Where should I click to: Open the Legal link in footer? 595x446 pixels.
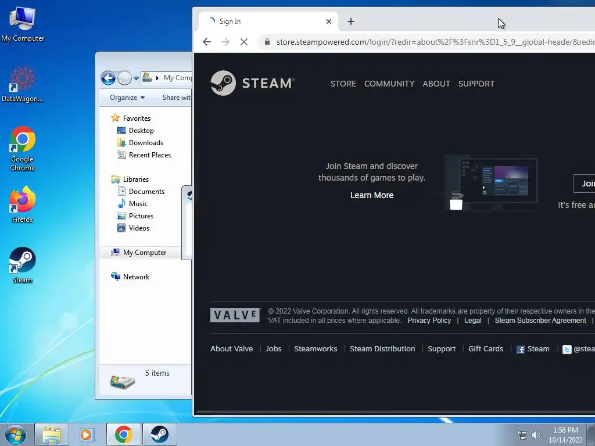point(473,321)
